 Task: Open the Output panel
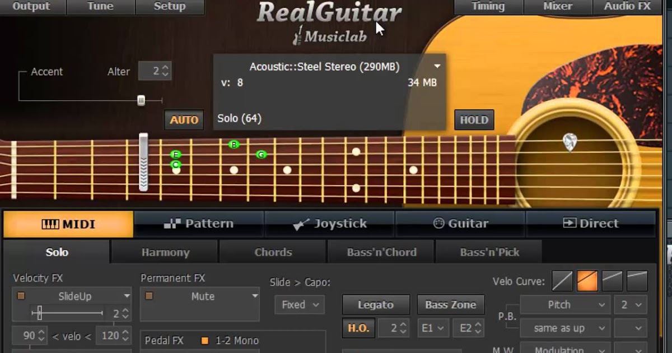coord(31,7)
